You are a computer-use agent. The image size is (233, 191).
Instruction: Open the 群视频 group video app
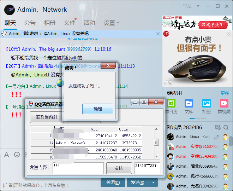224,103
